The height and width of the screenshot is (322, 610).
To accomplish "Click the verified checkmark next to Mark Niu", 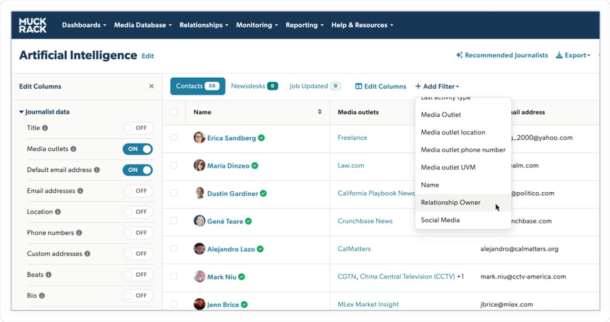I will 242,277.
